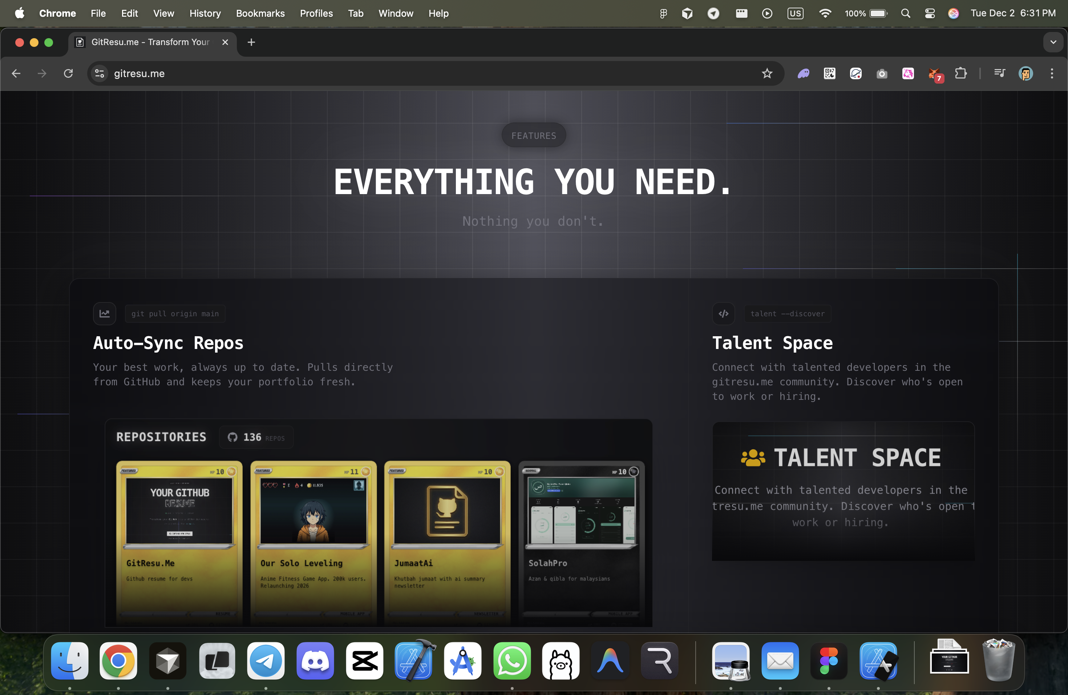
Task: Click the battery indicator showing 100%
Action: click(x=865, y=13)
